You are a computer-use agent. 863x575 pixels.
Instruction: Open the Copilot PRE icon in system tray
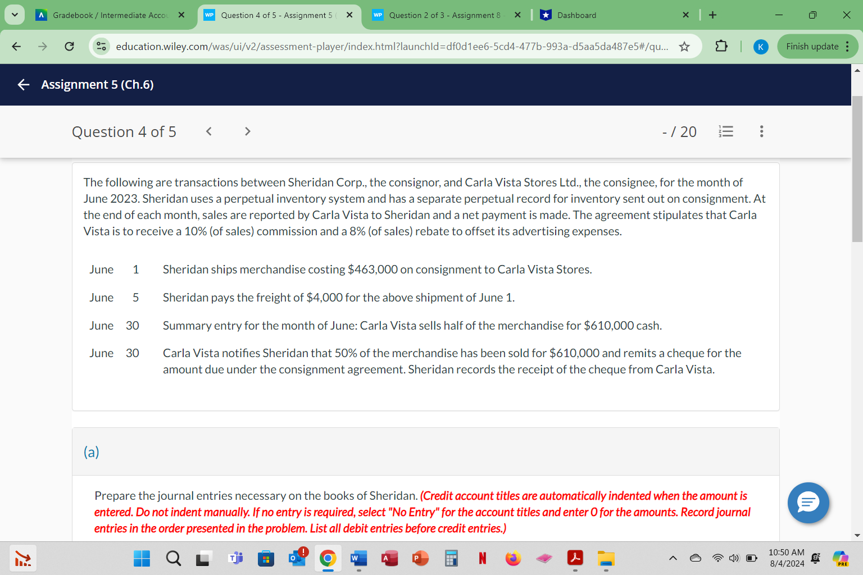[x=841, y=558]
